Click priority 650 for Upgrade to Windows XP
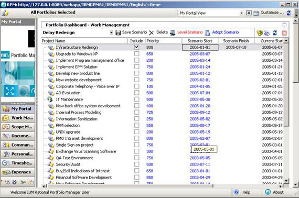This screenshot has width=299, height=198. coord(149,54)
